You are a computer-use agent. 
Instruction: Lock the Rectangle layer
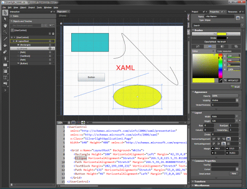coord(53,45)
